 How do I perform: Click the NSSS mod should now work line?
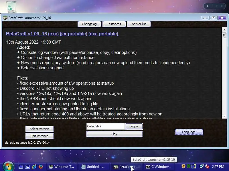click(x=54, y=99)
